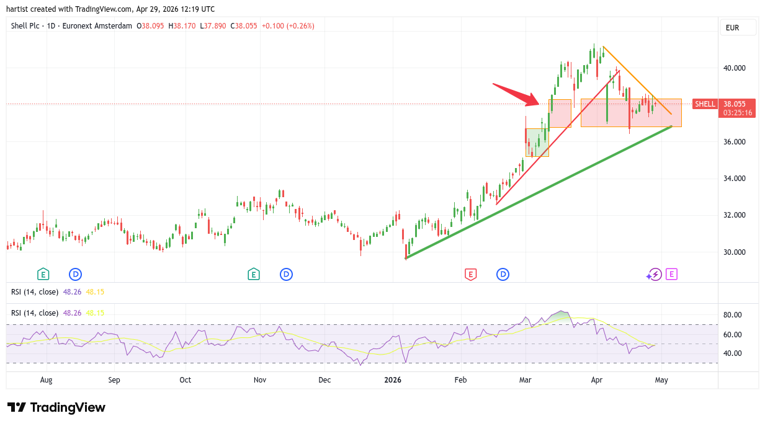The height and width of the screenshot is (426, 765).
Task: Click the green earnings marker near August
Action: 43,274
